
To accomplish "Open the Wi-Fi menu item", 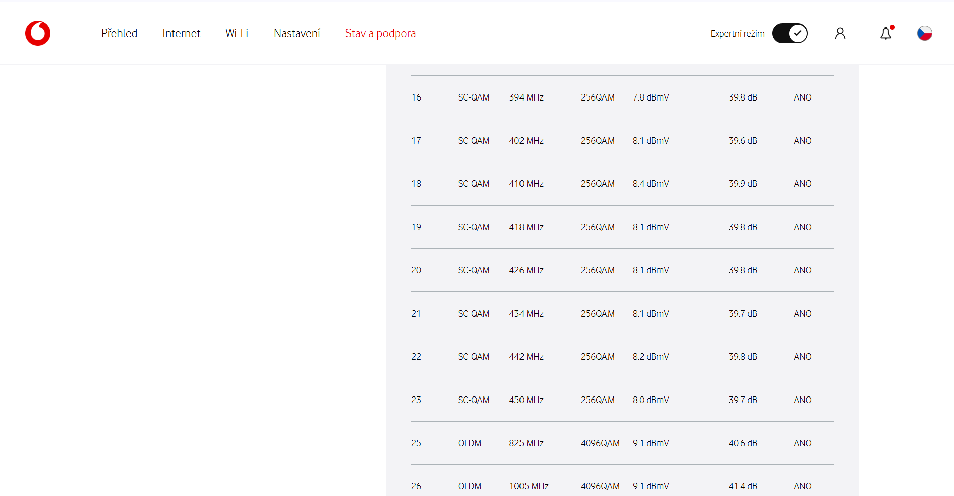I will coord(237,33).
